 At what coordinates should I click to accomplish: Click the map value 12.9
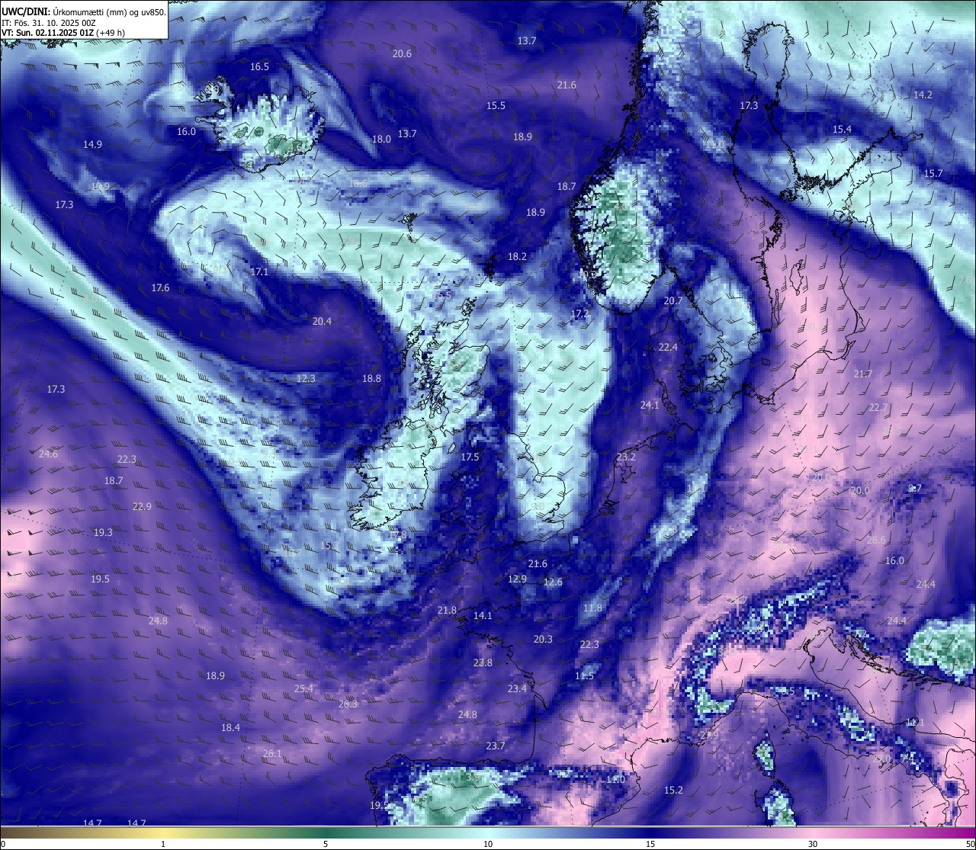click(517, 579)
